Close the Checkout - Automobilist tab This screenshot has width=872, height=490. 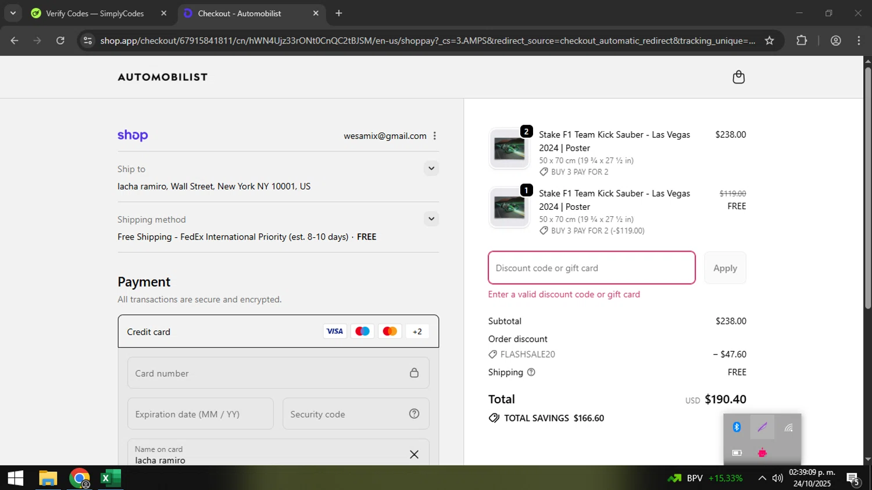click(x=316, y=13)
